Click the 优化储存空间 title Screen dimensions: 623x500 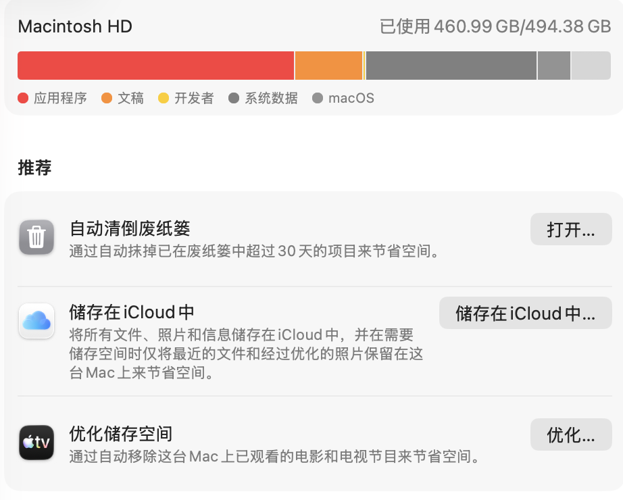click(121, 434)
